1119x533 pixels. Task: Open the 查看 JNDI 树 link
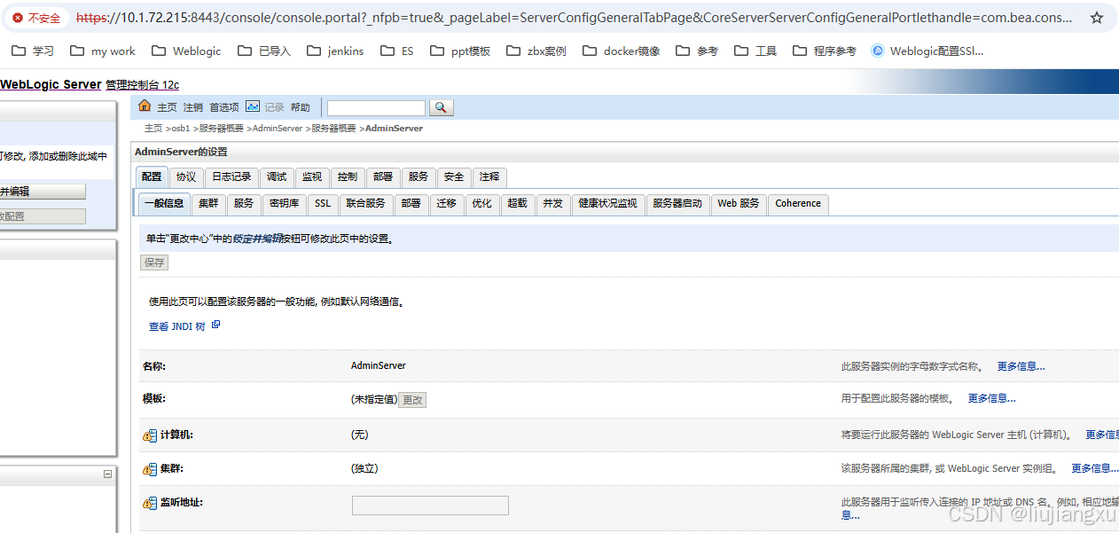pyautogui.click(x=177, y=326)
